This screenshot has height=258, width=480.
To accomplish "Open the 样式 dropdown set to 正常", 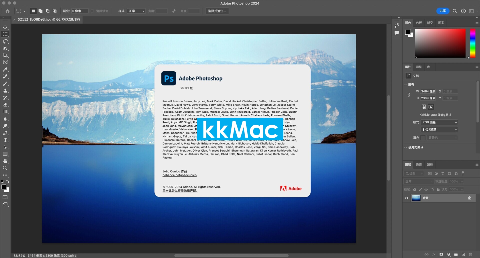I will click(136, 11).
